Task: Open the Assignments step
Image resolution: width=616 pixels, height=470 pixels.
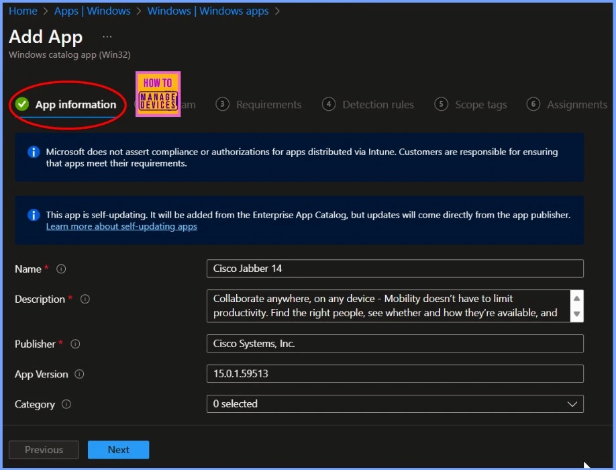Action: [567, 105]
